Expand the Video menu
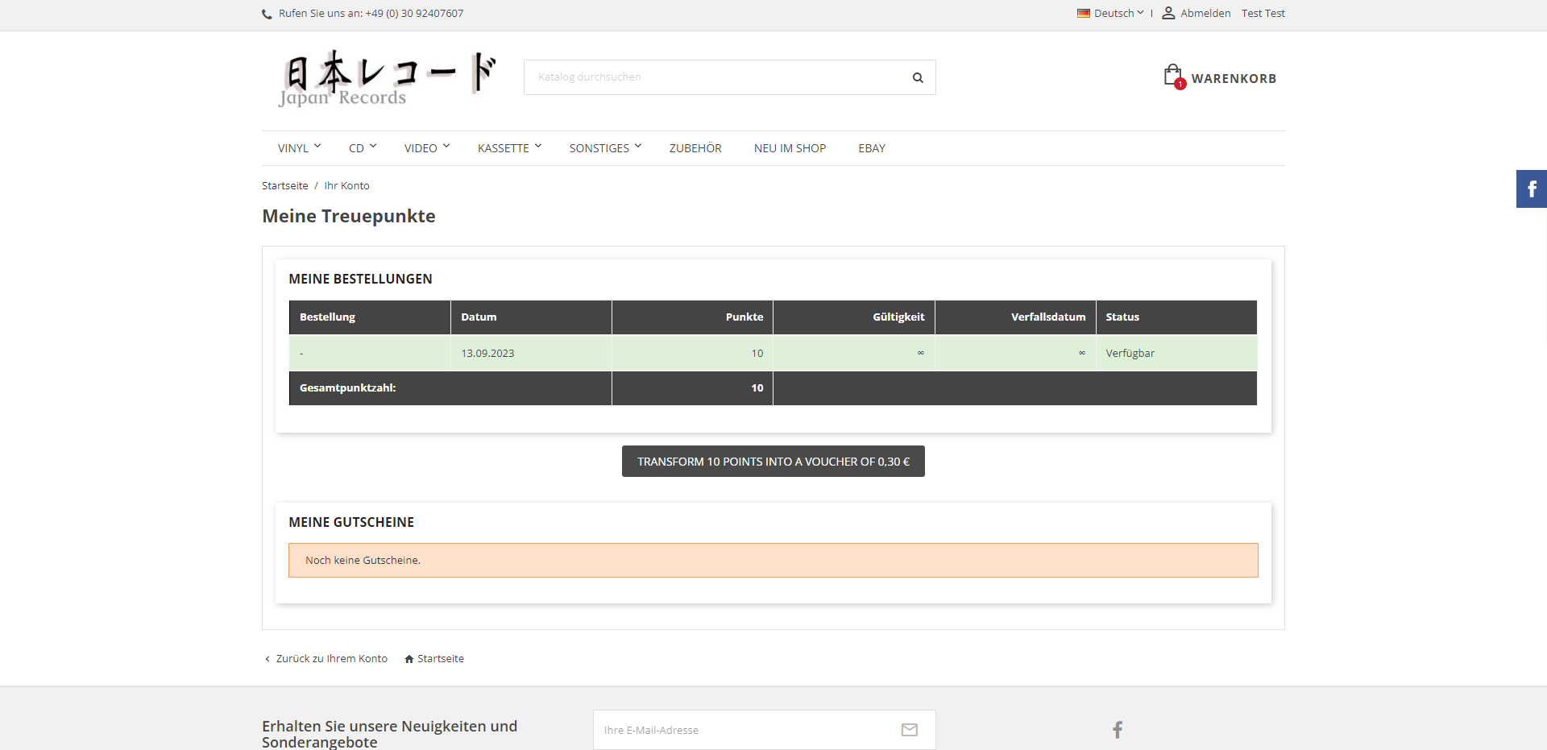Viewport: 1547px width, 750px height. [x=427, y=148]
